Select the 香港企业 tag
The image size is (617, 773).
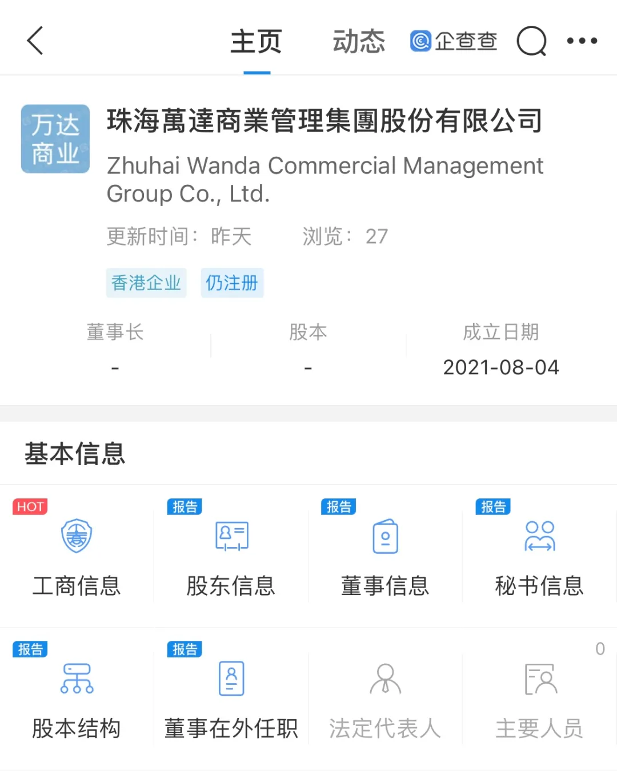tap(146, 283)
